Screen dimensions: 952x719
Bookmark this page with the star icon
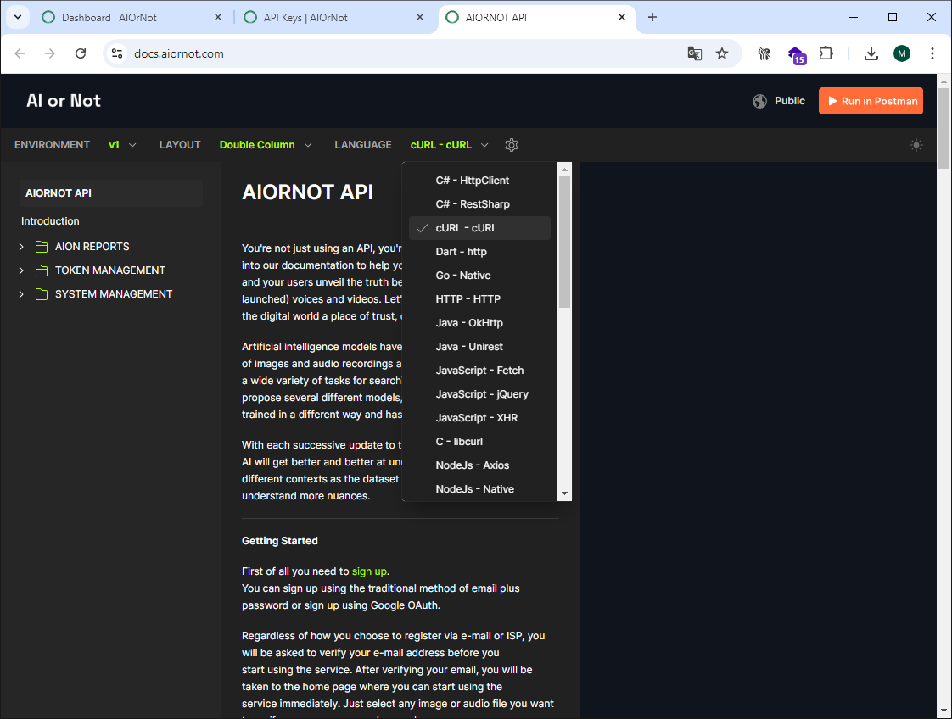click(722, 53)
